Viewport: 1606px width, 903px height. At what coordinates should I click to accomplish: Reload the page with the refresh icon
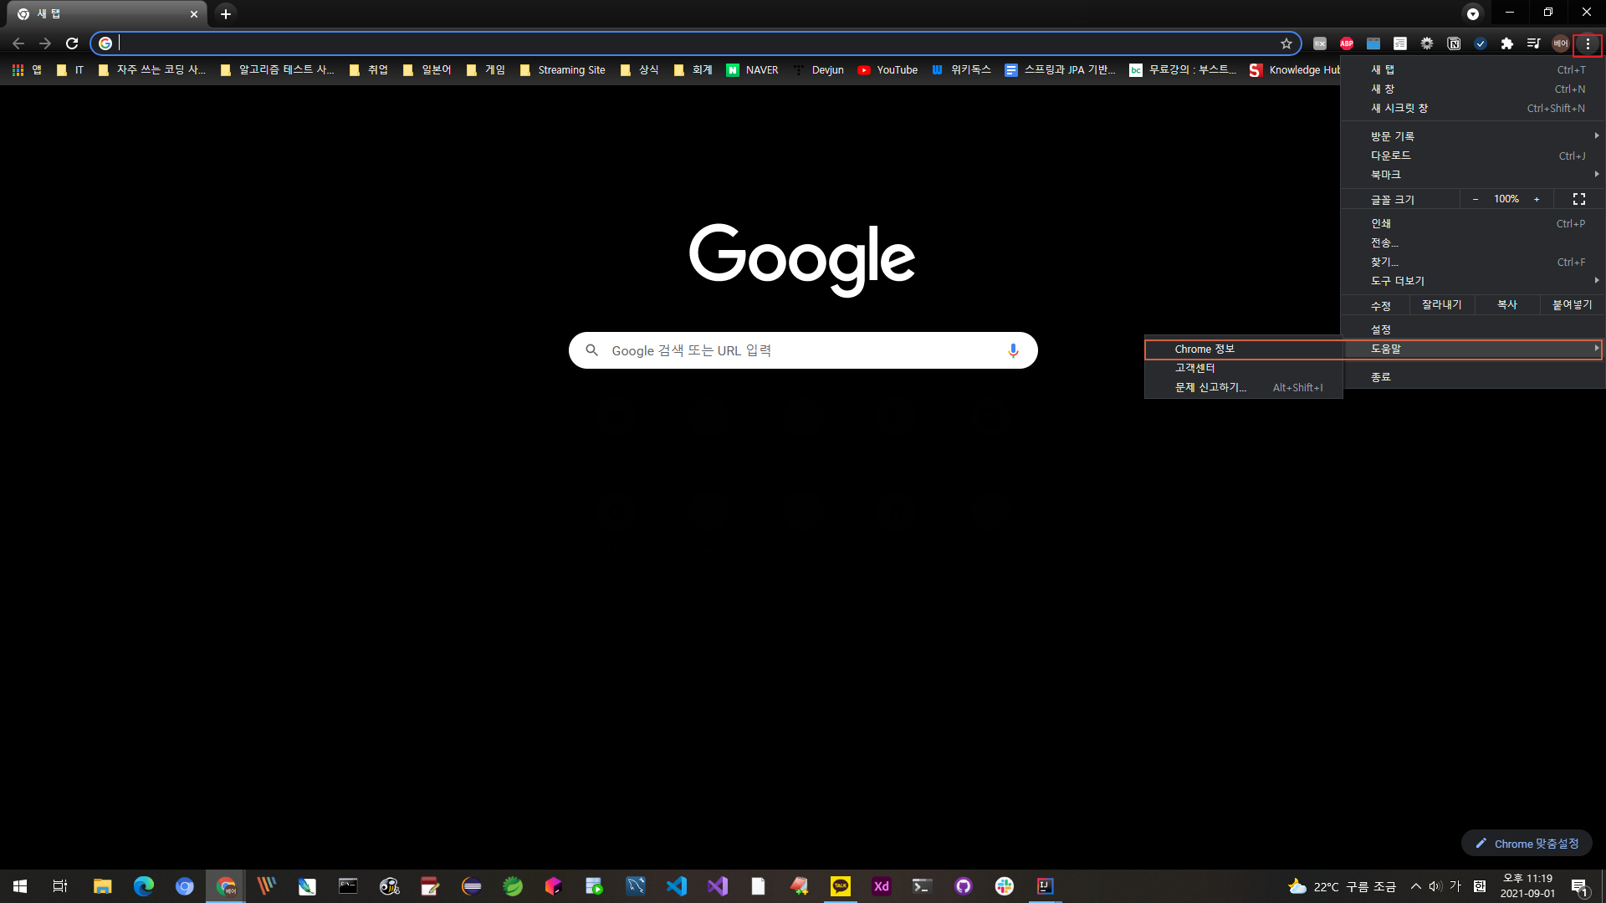point(72,43)
